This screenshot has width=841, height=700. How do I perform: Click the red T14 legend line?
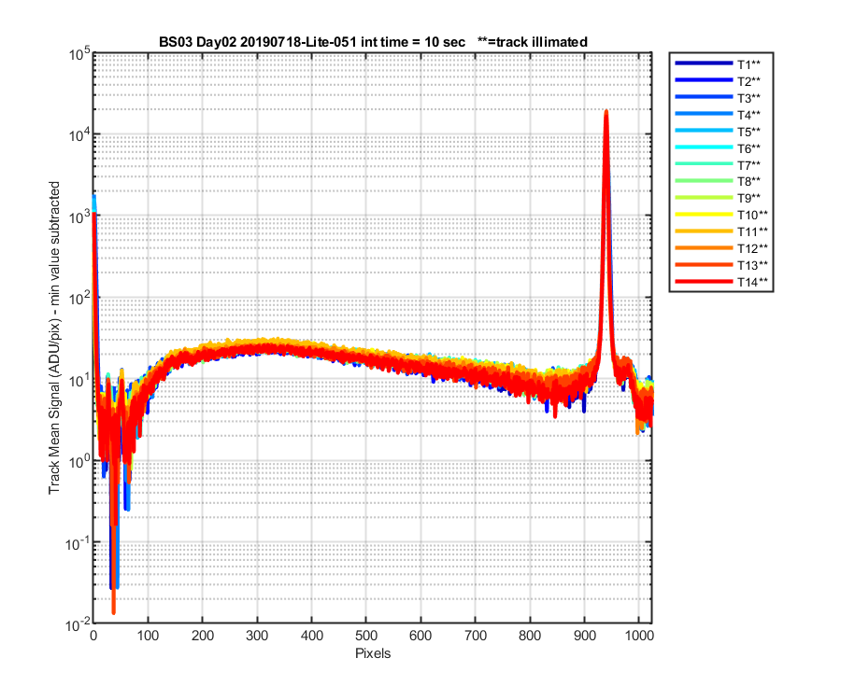[x=704, y=281]
